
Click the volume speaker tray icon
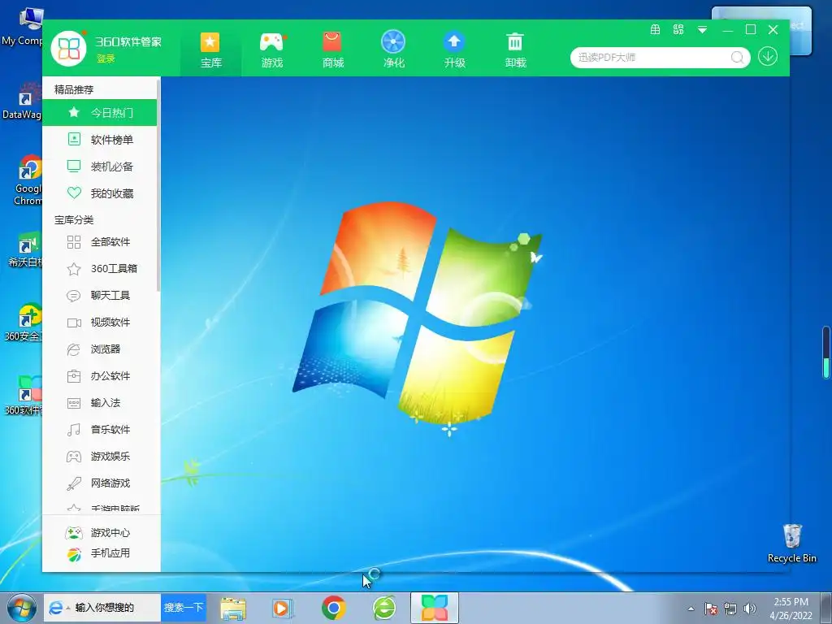coord(749,609)
